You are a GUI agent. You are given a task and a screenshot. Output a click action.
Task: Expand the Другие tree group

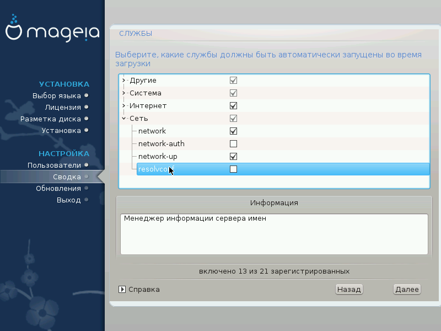[x=123, y=80]
